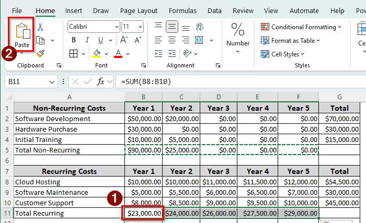The width and height of the screenshot is (366, 223).
Task: Toggle Wrap Text icon
Action: click(200, 27)
